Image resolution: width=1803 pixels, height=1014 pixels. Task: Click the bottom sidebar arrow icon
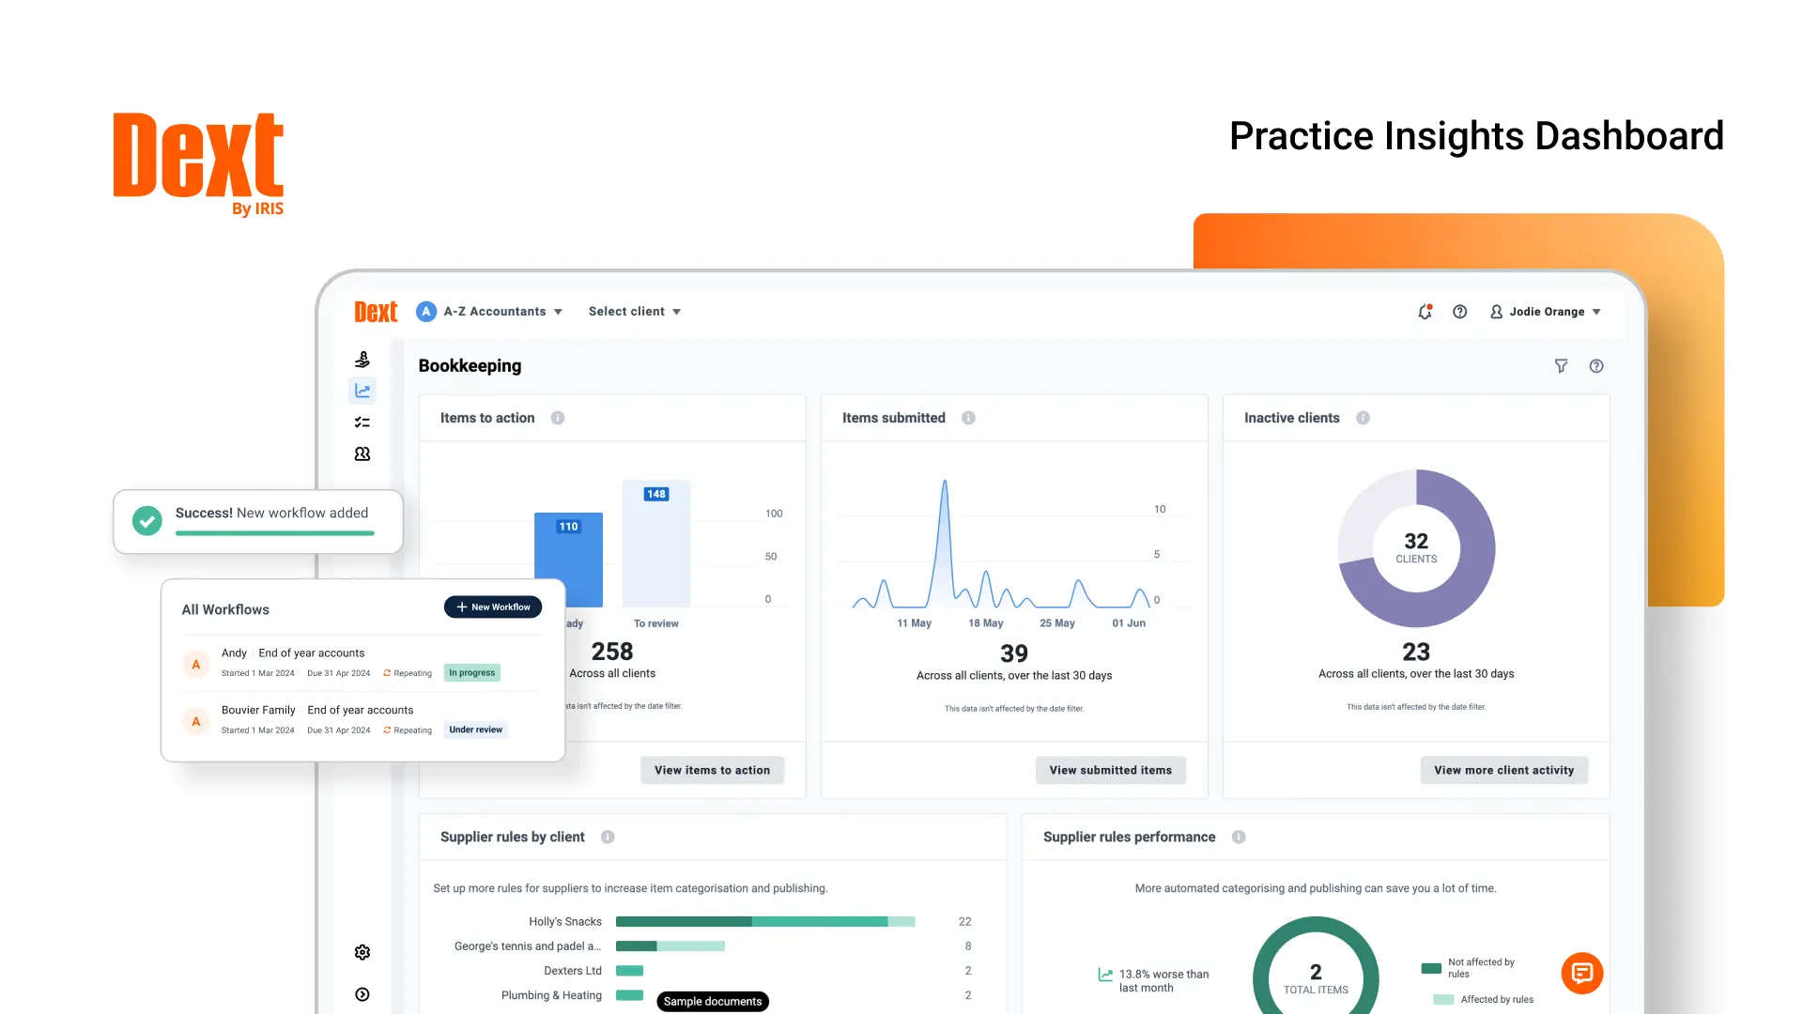(362, 994)
